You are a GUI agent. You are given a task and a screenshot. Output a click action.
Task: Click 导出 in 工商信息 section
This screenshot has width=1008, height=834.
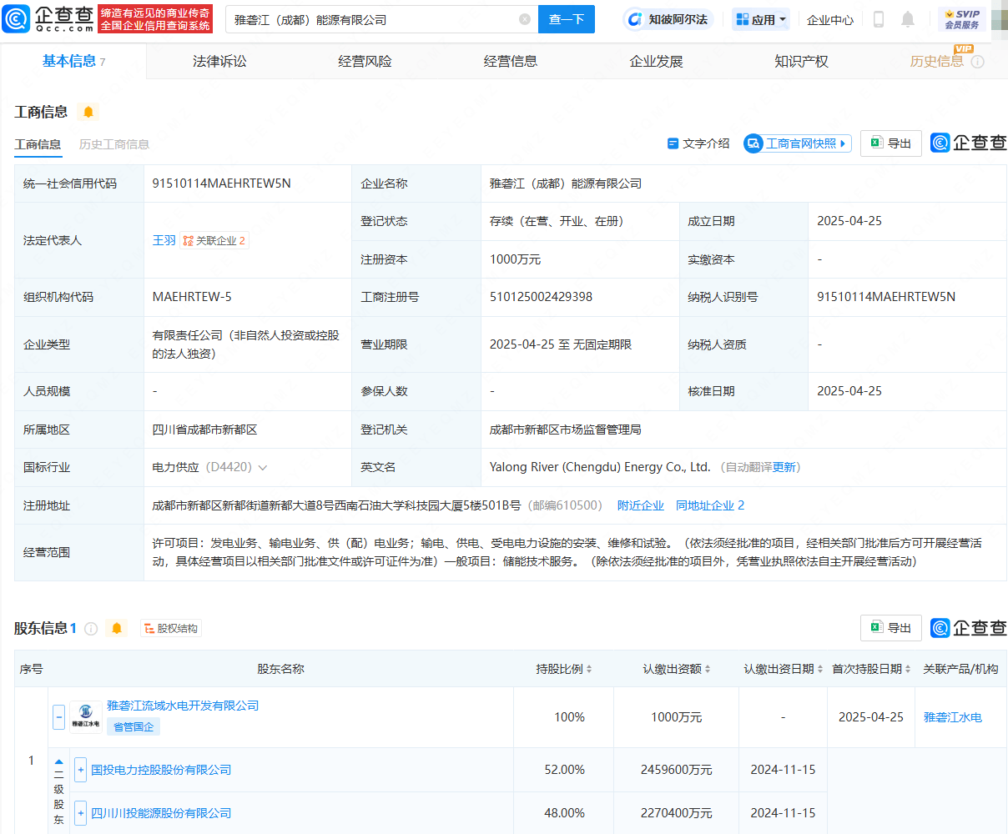tap(891, 143)
